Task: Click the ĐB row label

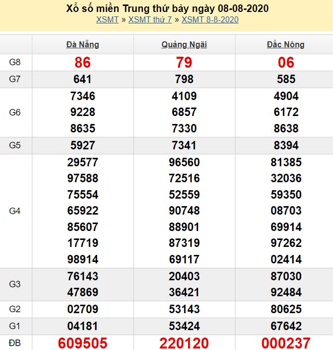Action: pos(15,343)
